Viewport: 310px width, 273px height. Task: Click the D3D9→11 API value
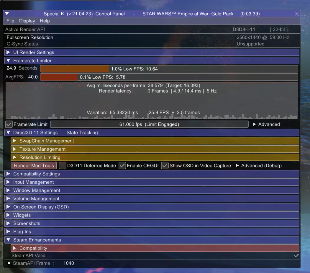click(x=244, y=29)
